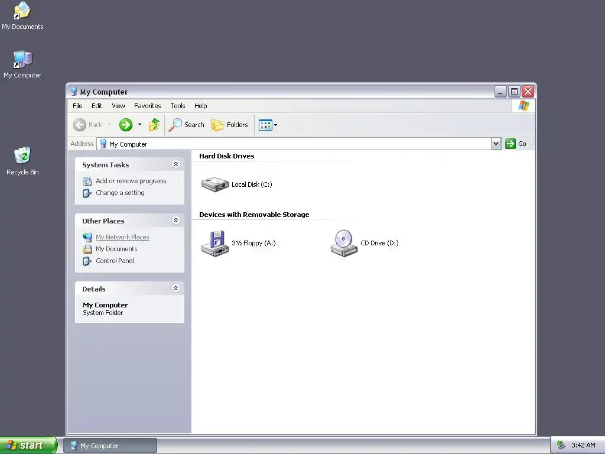Open My Documents in Other Places

(x=116, y=249)
